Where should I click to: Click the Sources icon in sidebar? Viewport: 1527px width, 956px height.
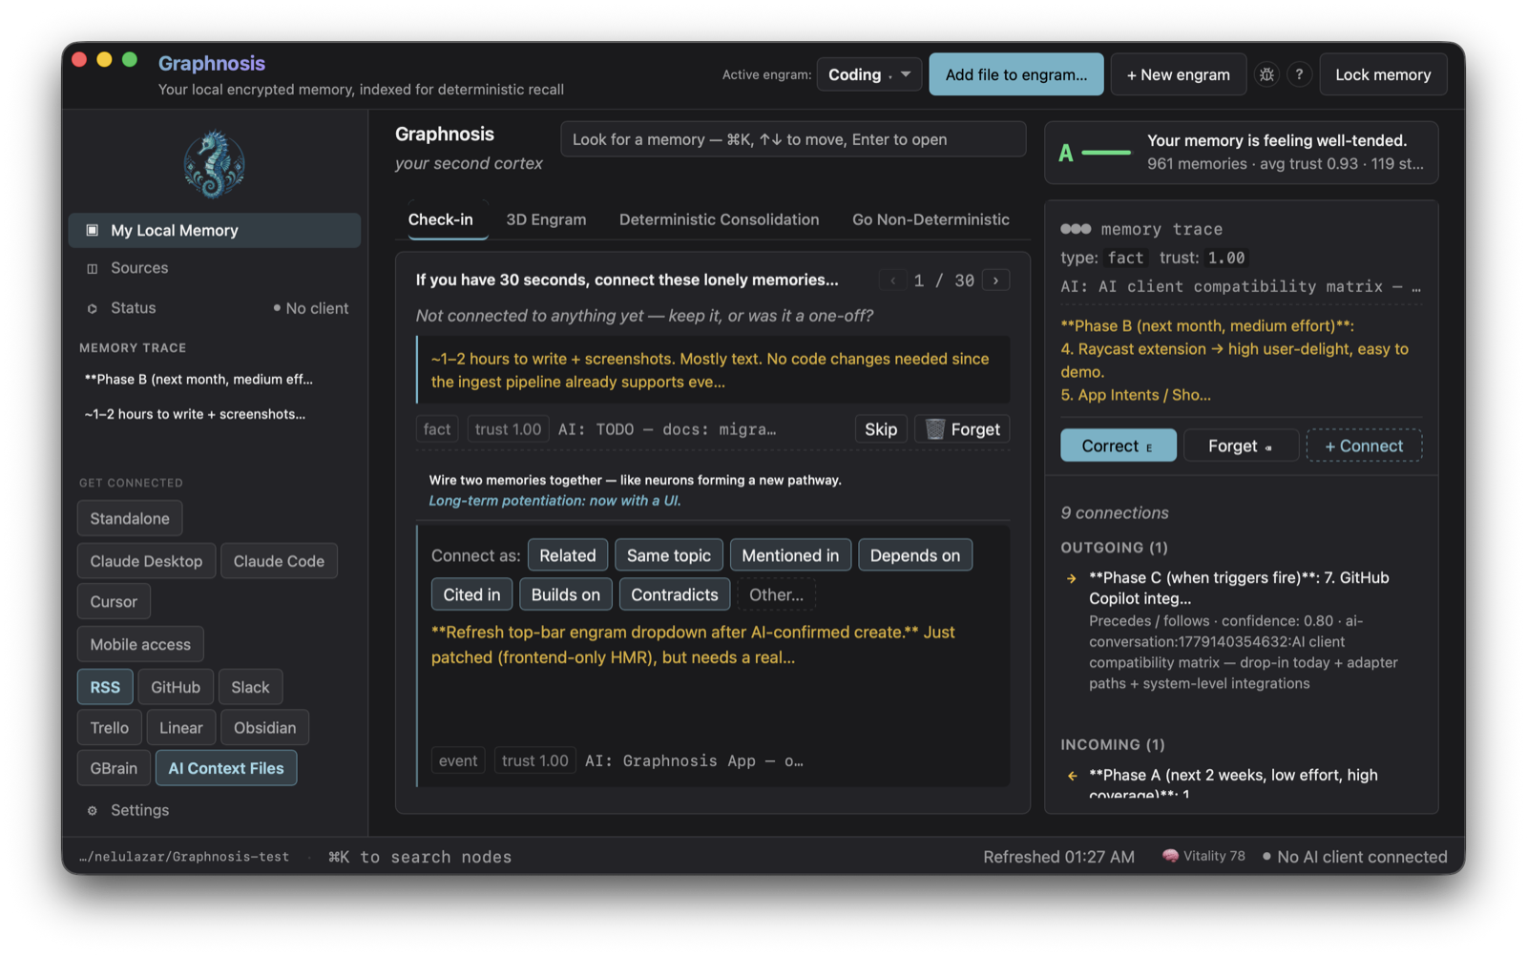pos(93,268)
